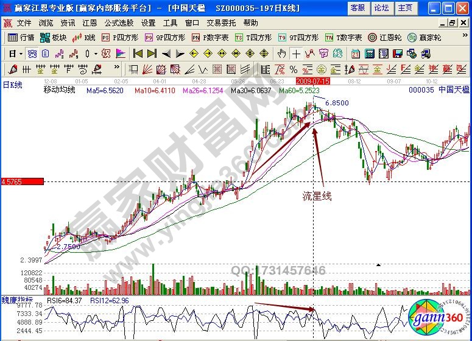472x341 pixels.
Task: Click the red 2009-07-15 date marker
Action: pyautogui.click(x=312, y=80)
